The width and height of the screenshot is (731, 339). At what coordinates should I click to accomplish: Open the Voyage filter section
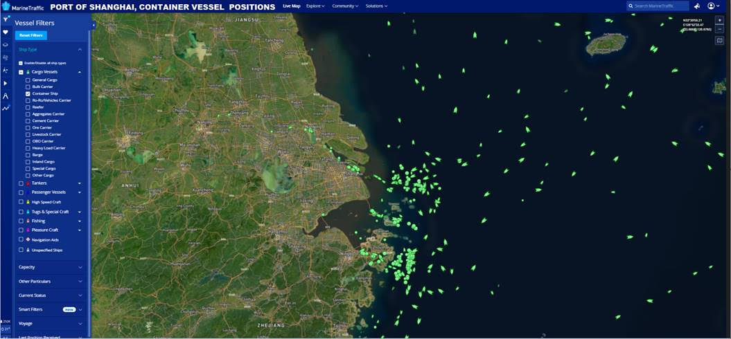click(50, 324)
